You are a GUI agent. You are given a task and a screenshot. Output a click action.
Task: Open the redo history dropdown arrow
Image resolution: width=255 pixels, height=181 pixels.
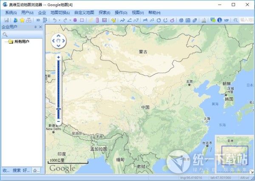tap(70, 20)
